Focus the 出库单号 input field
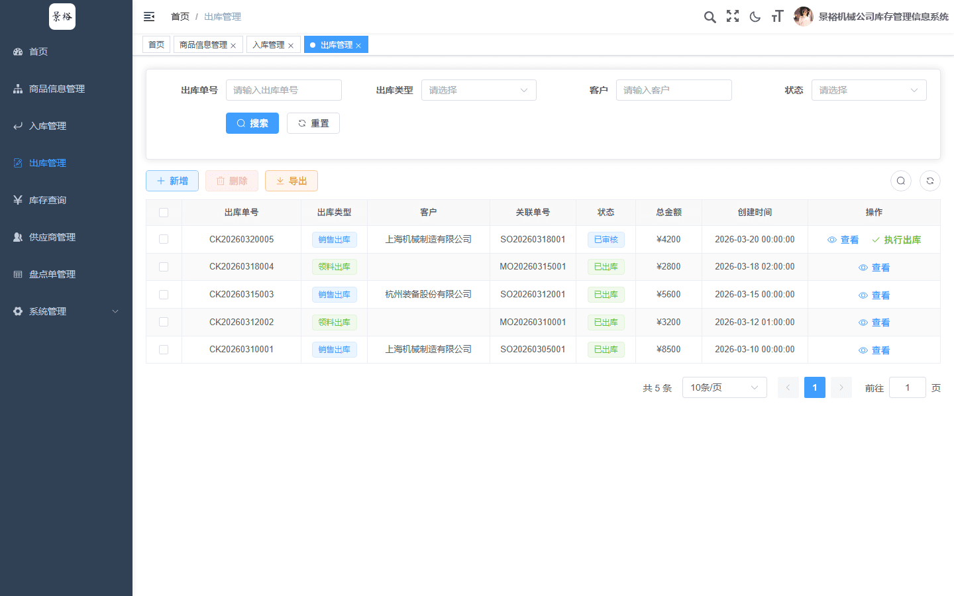The height and width of the screenshot is (596, 954). 284,90
